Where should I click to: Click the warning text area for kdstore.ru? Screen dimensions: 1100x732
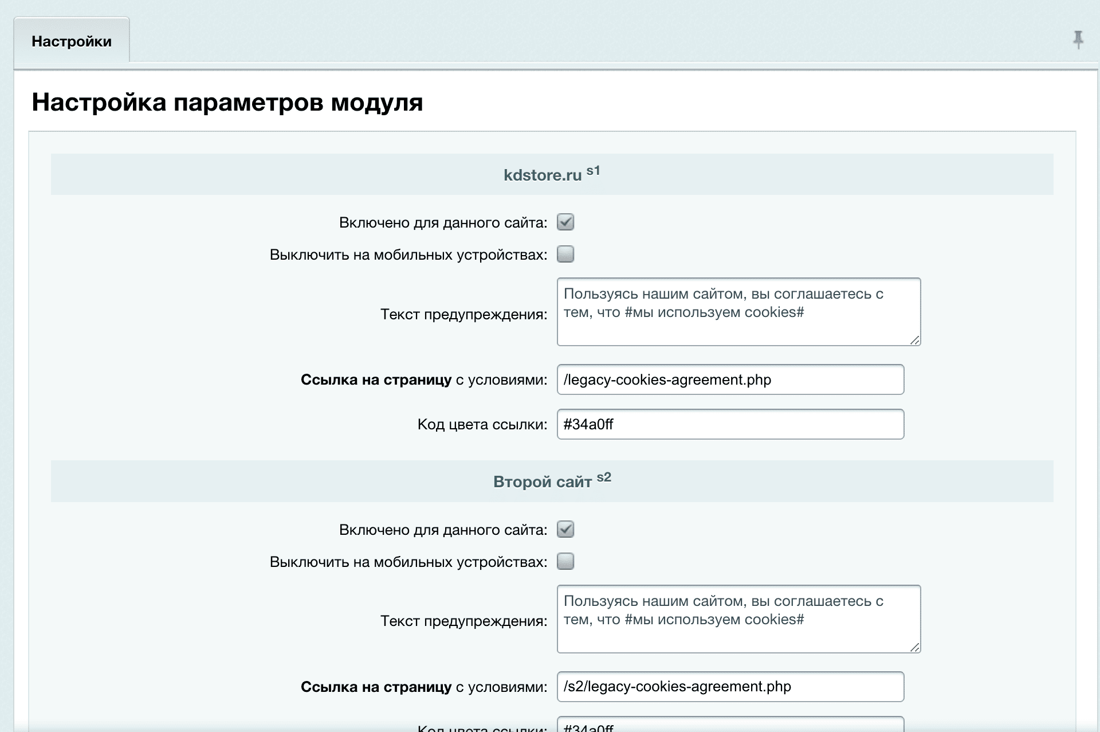click(x=738, y=312)
